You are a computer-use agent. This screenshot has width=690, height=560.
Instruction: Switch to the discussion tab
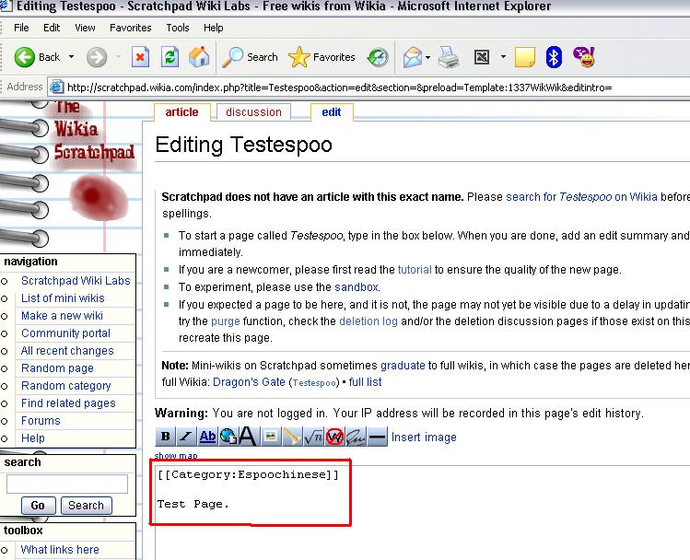pyautogui.click(x=253, y=112)
